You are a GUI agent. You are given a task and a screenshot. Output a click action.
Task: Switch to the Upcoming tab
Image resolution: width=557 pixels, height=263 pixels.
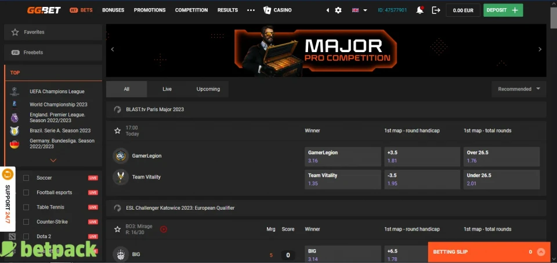(208, 89)
